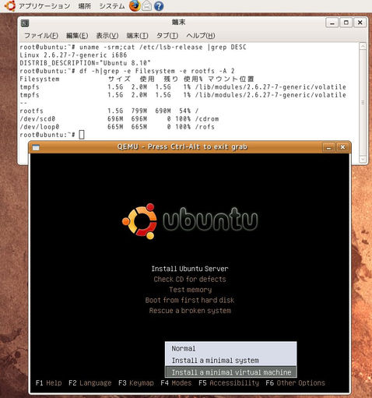The image size is (372, 398).
Task: Minimize the QEMU window
Action: [x=328, y=147]
